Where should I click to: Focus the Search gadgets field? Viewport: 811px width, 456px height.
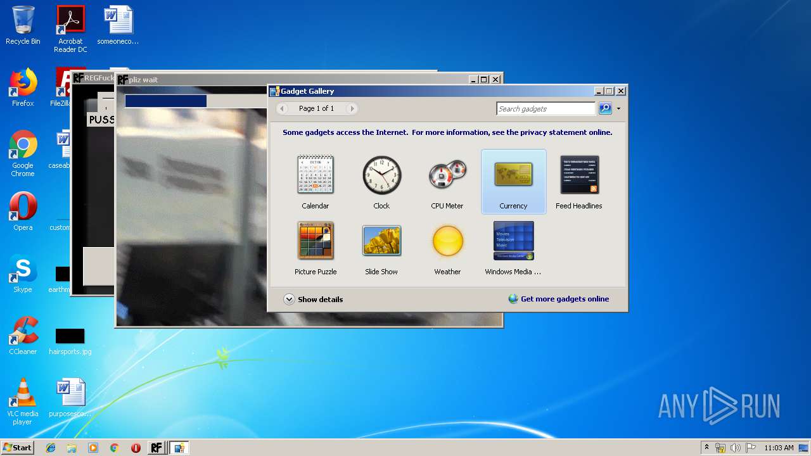pyautogui.click(x=546, y=109)
